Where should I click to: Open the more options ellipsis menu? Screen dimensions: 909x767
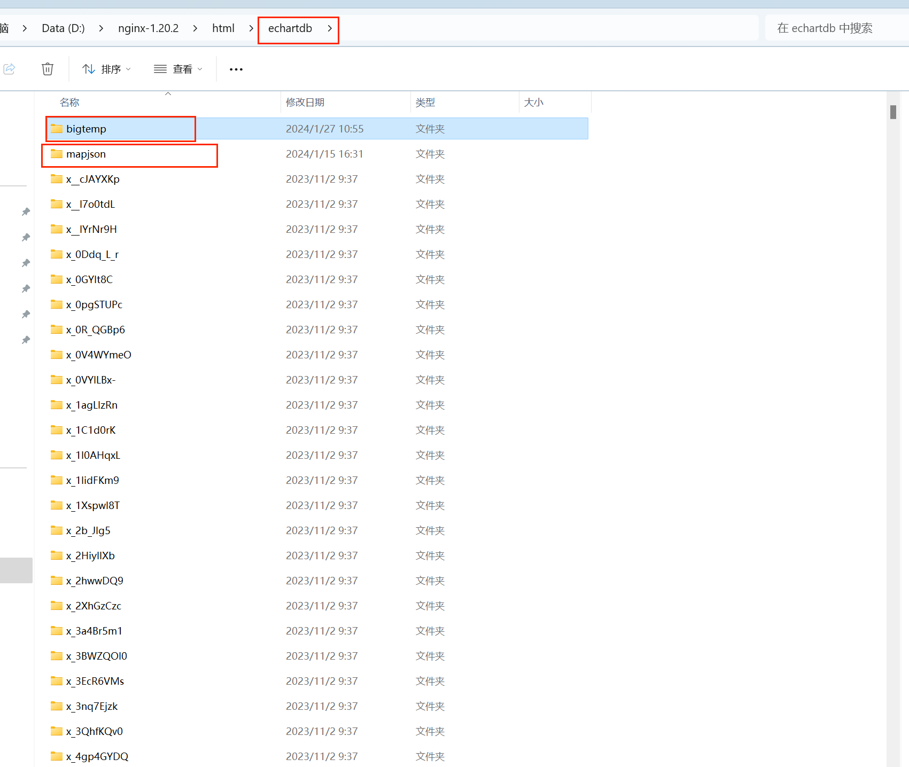tap(236, 69)
